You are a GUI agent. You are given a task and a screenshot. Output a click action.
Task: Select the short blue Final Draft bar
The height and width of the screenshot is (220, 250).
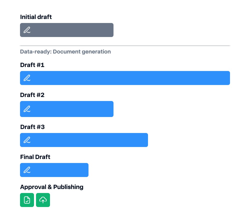(x=54, y=170)
